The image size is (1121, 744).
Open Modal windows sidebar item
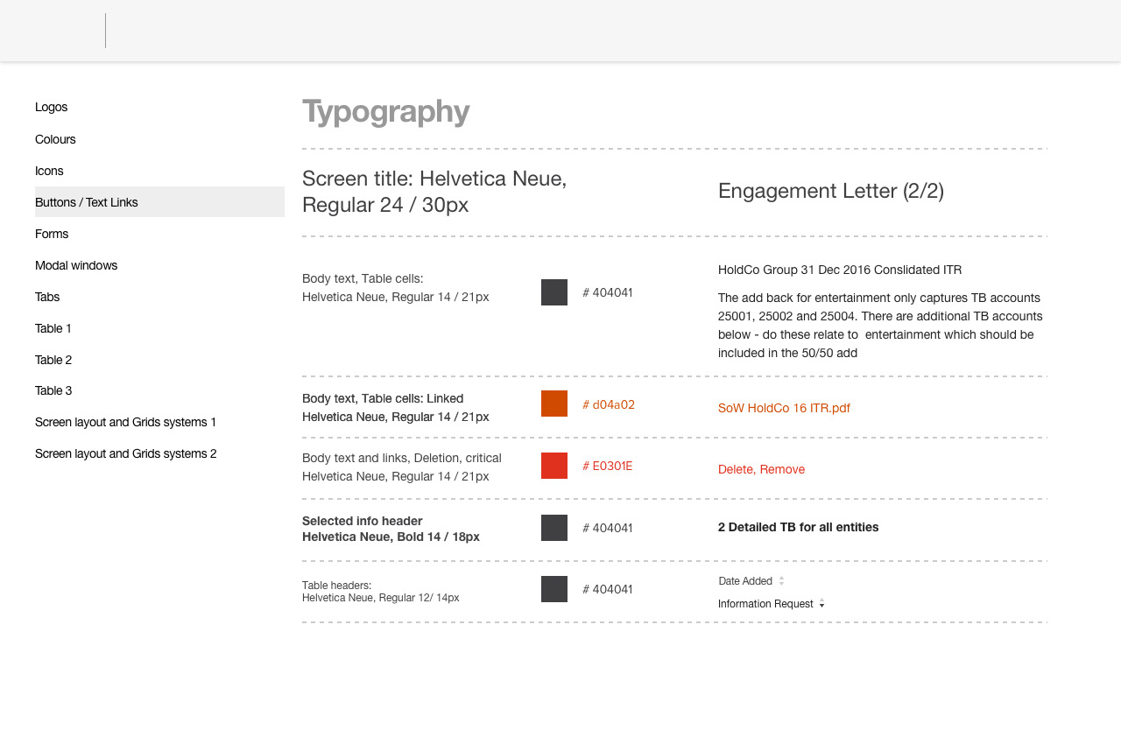pos(76,265)
